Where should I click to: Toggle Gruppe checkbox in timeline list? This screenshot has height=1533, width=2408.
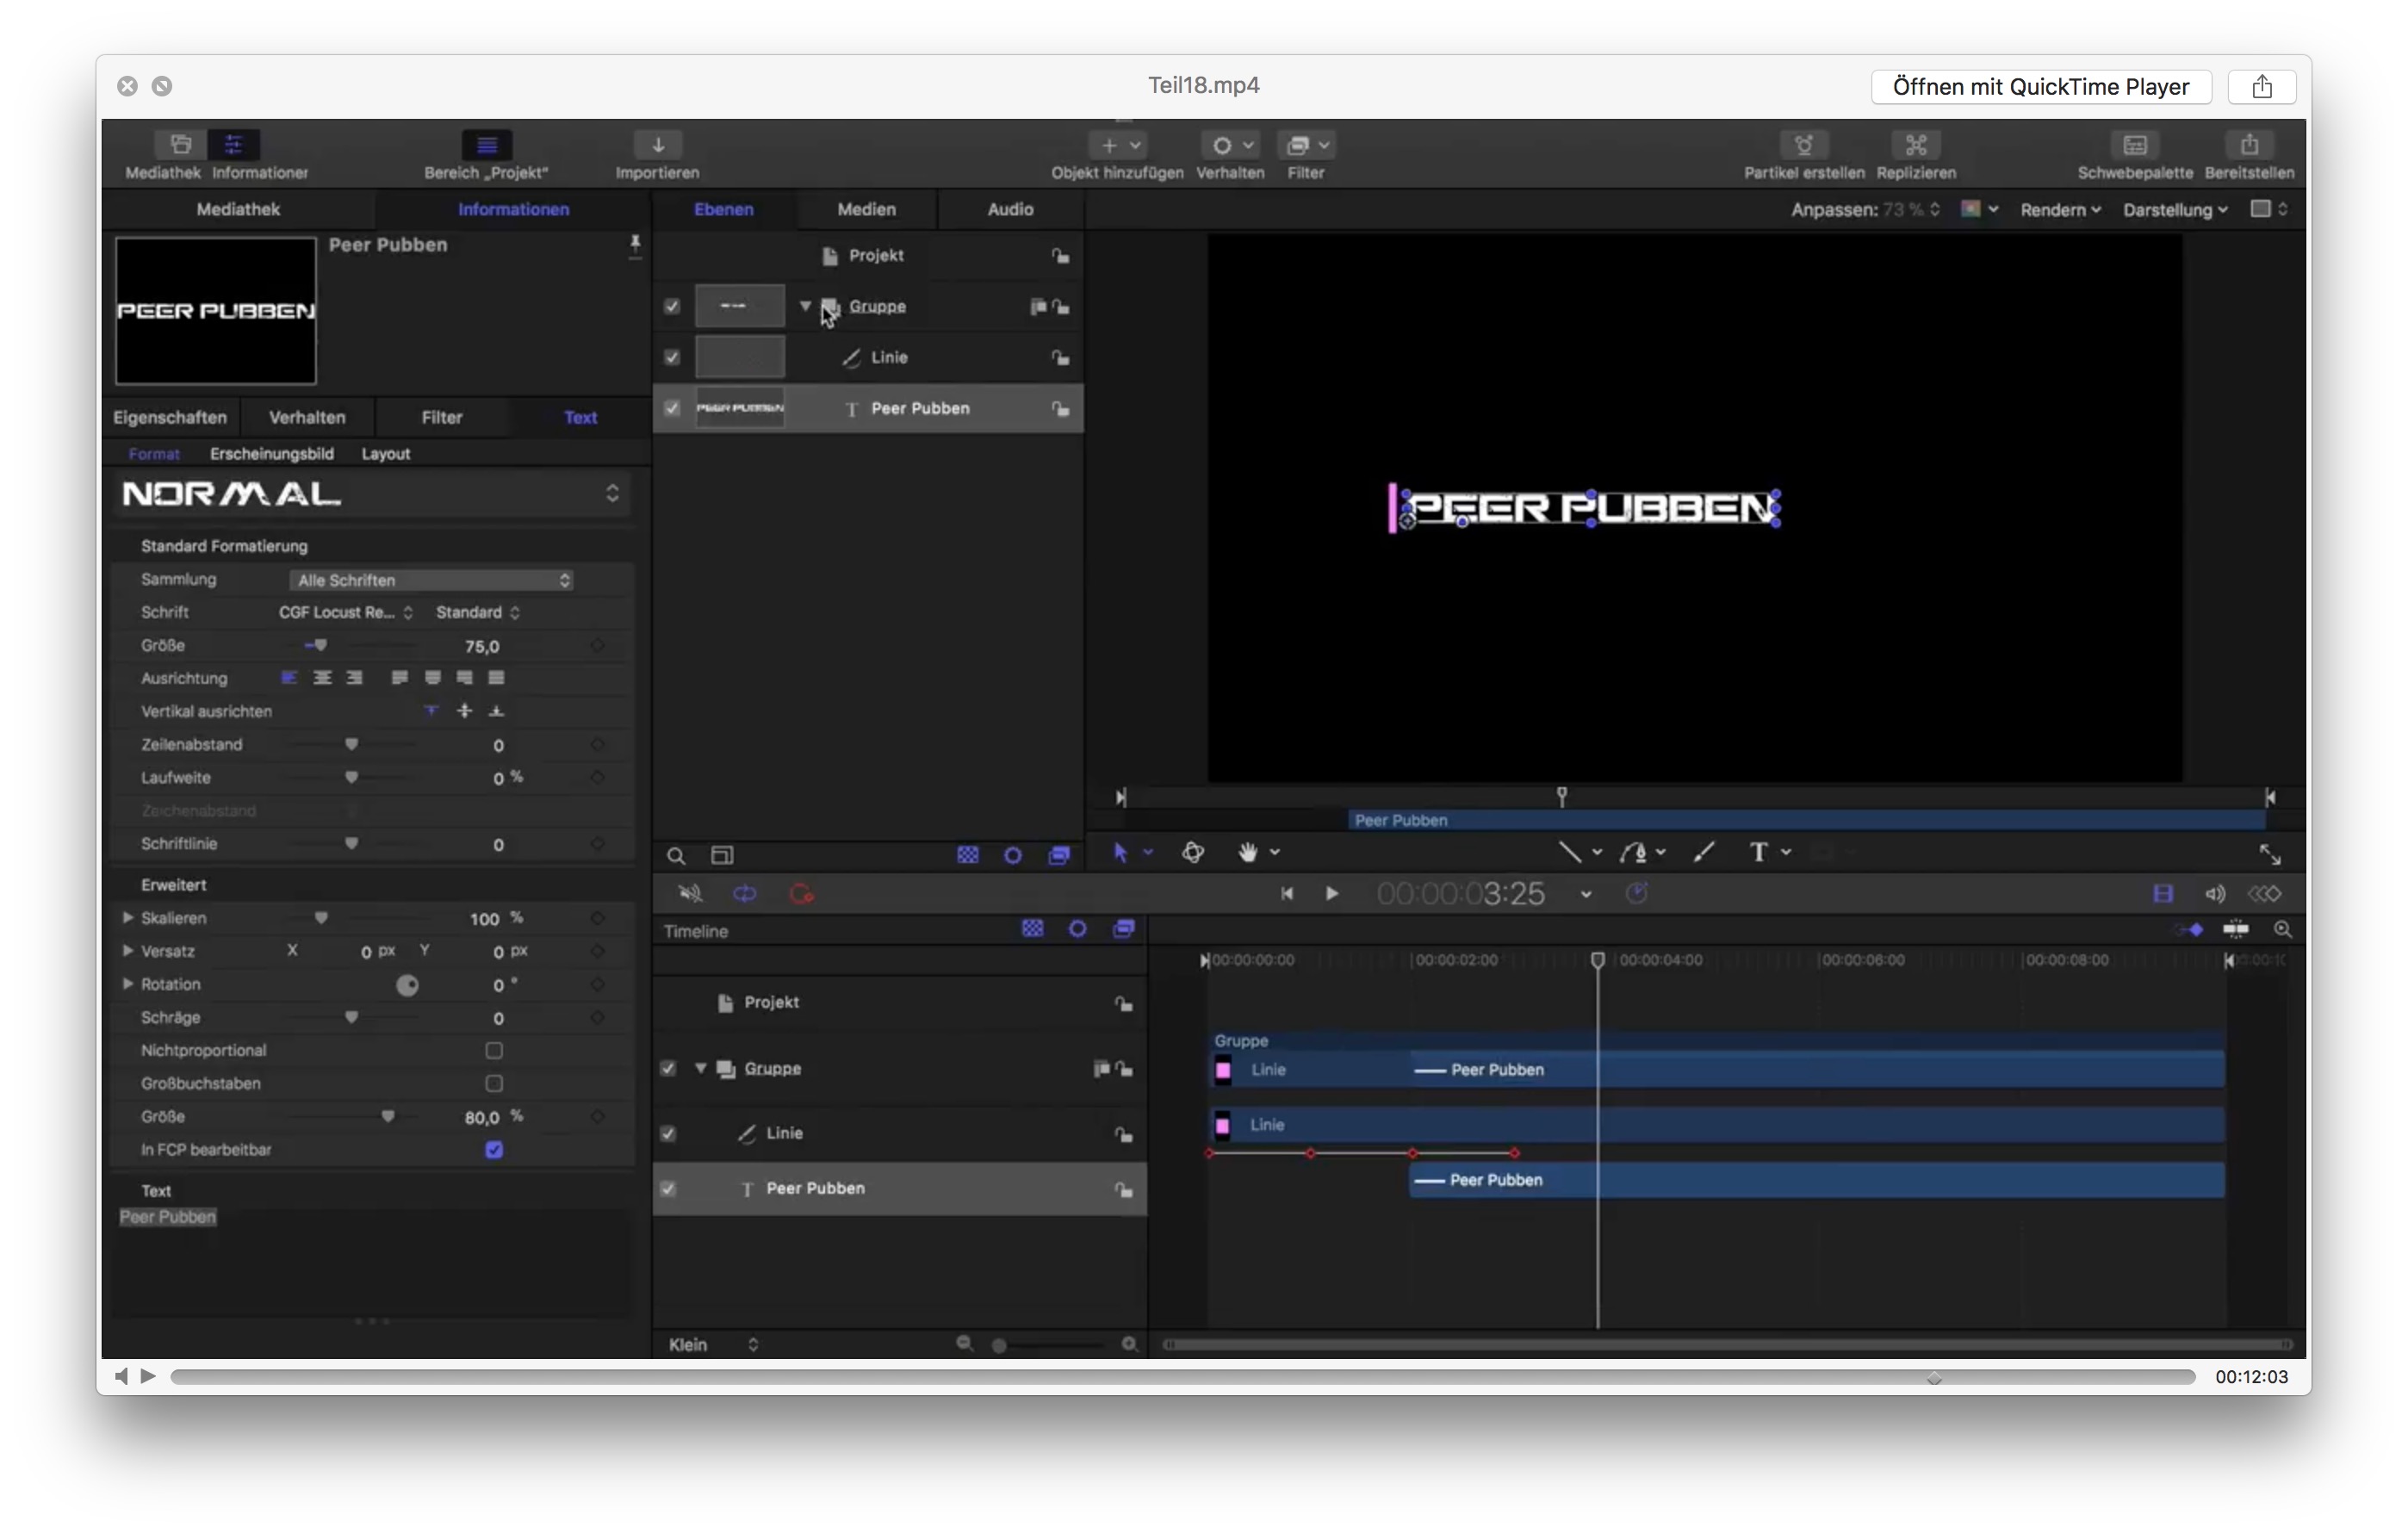pyautogui.click(x=668, y=1068)
